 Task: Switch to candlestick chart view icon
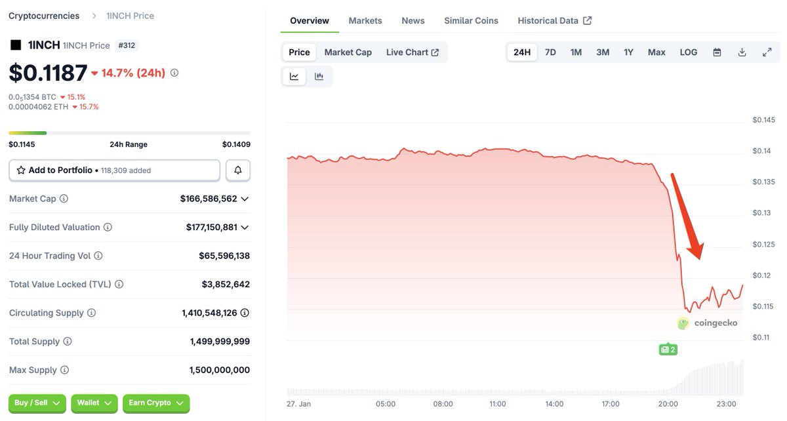pos(319,77)
